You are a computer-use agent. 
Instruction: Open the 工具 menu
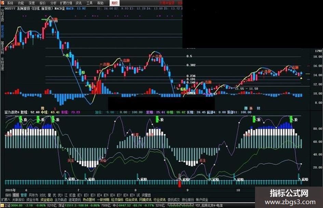pos(90,3)
